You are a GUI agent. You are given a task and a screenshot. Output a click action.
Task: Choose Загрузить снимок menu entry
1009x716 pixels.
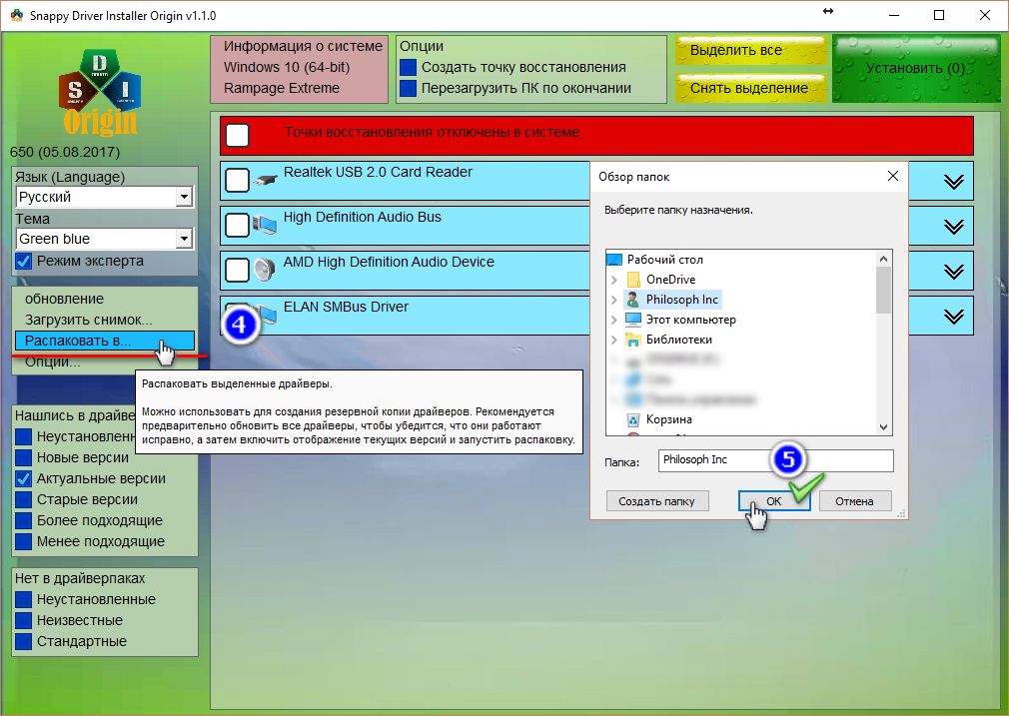(88, 320)
